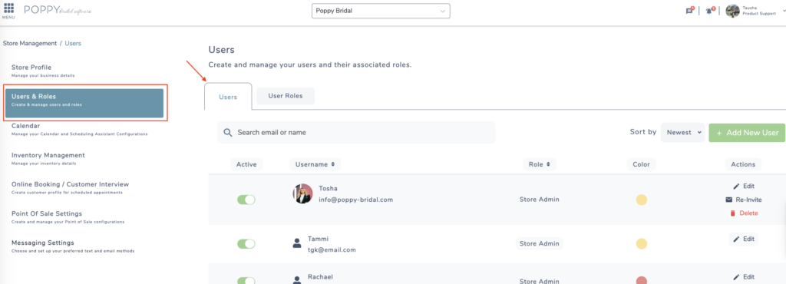
Task: Open the notifications bell icon
Action: 709,11
